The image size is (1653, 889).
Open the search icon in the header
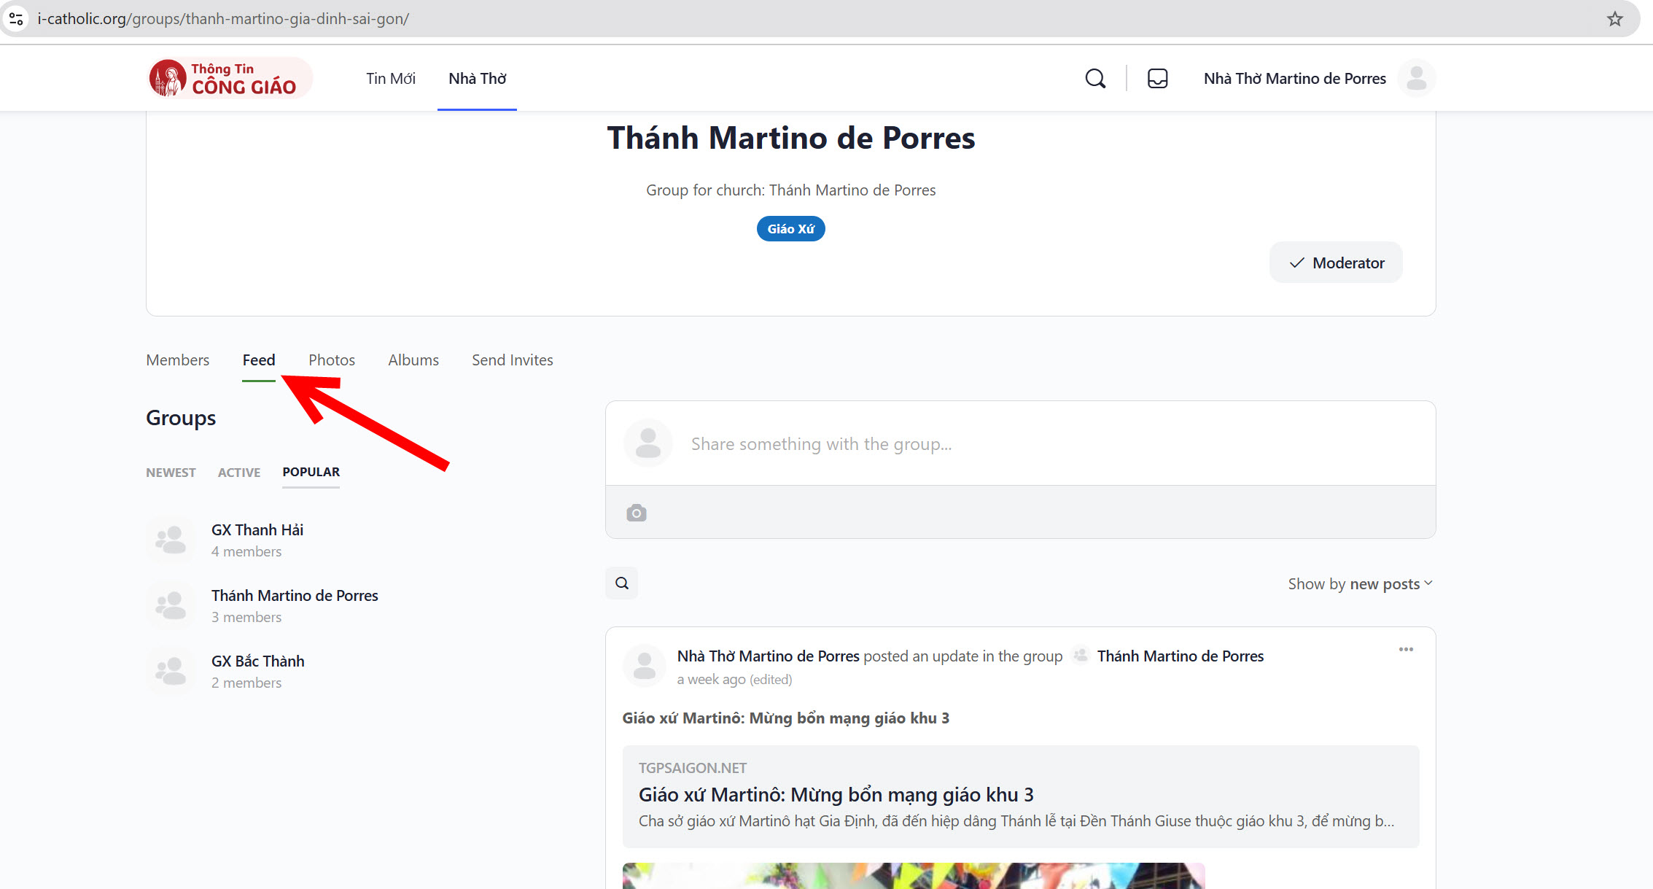pyautogui.click(x=1094, y=78)
